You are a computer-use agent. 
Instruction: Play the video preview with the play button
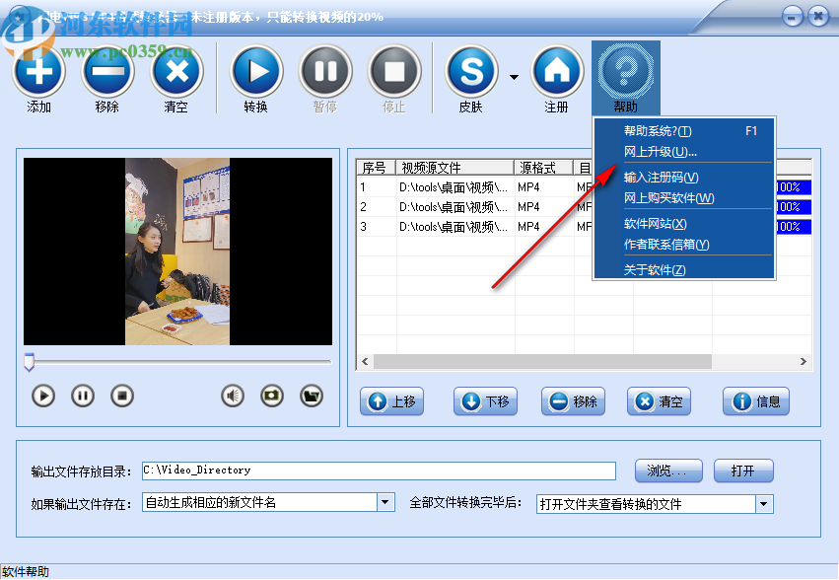pos(42,395)
